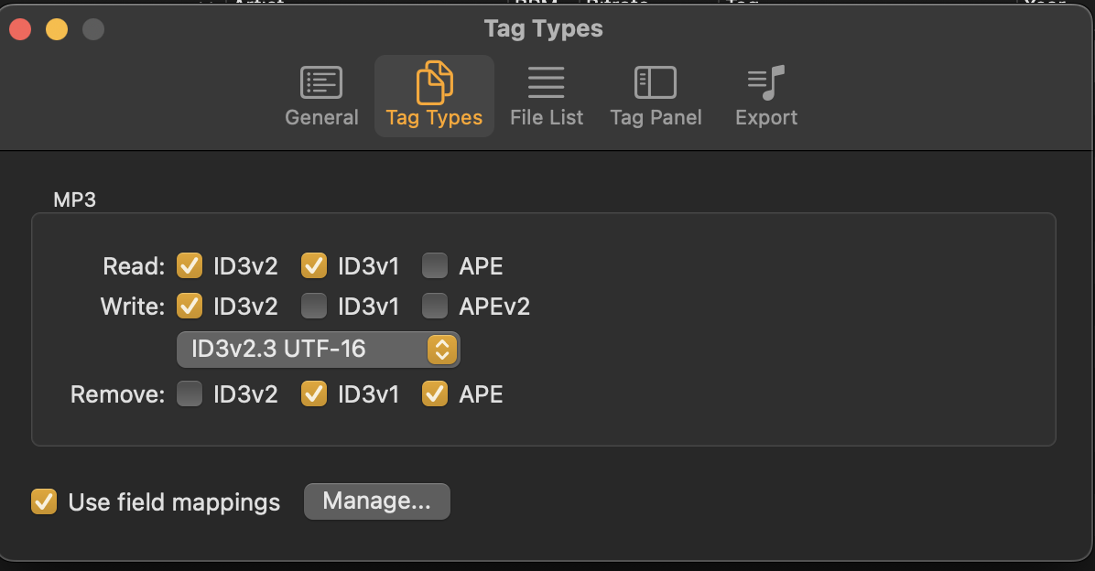Click the dropdown stepper arrows for ID3 version
The image size is (1095, 571).
[x=441, y=349]
